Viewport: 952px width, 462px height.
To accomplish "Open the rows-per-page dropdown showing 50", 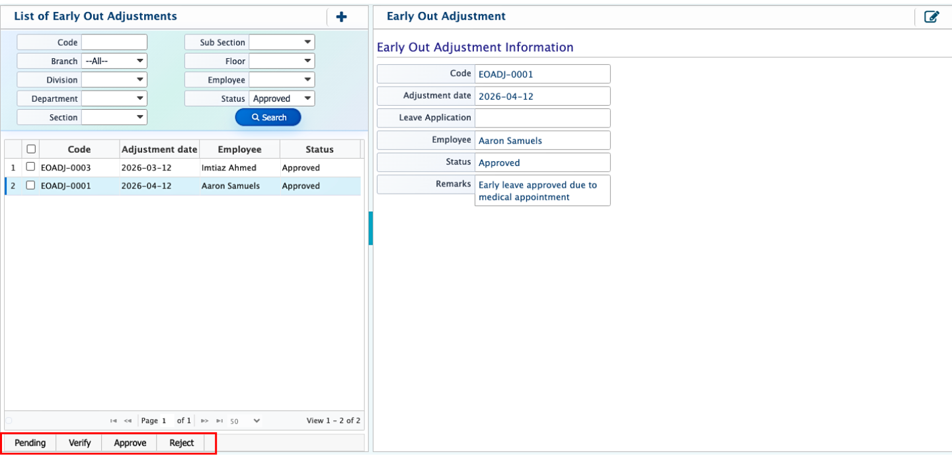I will click(x=245, y=421).
